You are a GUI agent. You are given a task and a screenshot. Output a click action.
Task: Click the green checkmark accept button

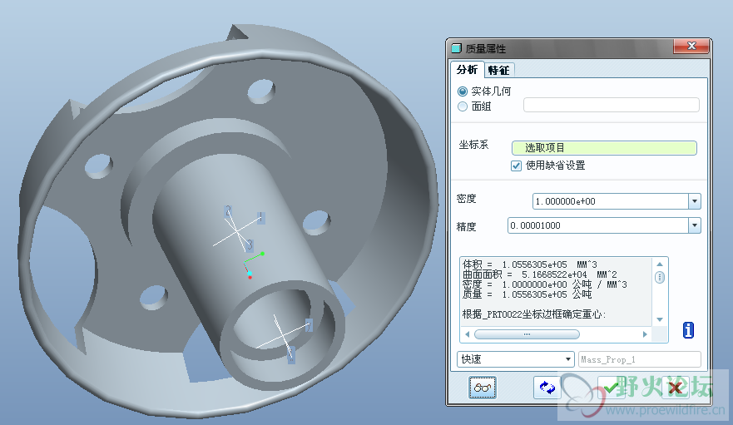(611, 388)
